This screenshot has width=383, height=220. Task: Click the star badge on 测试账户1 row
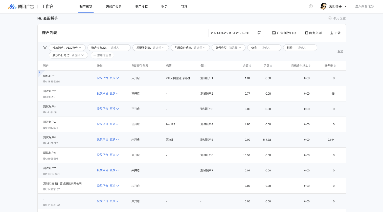(40, 72)
